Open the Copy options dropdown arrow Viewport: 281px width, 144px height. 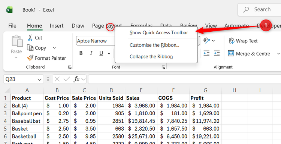[54, 48]
